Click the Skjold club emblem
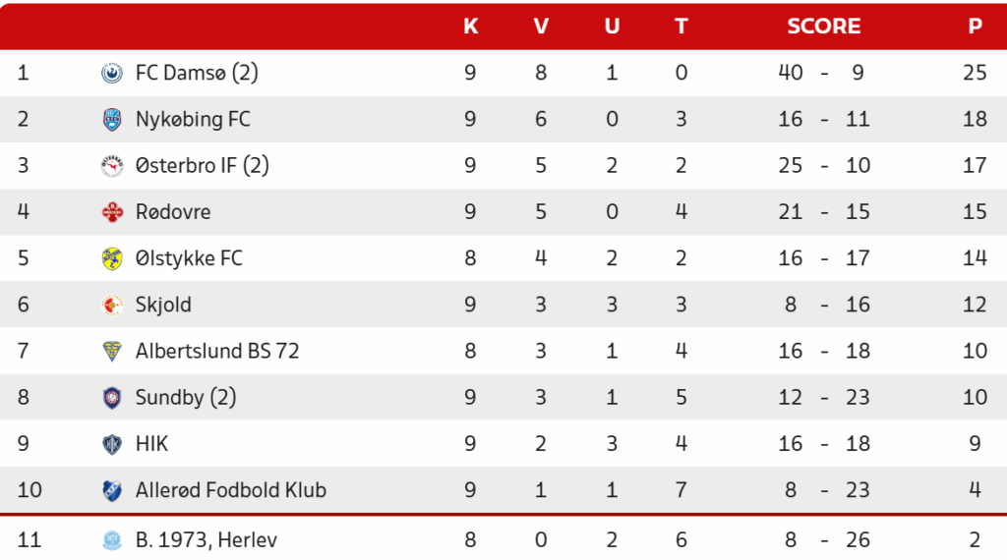 (x=112, y=306)
